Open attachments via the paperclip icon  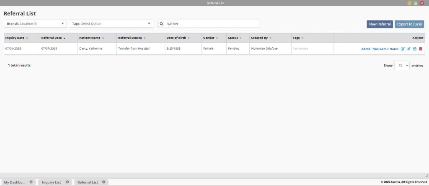pyautogui.click(x=409, y=49)
